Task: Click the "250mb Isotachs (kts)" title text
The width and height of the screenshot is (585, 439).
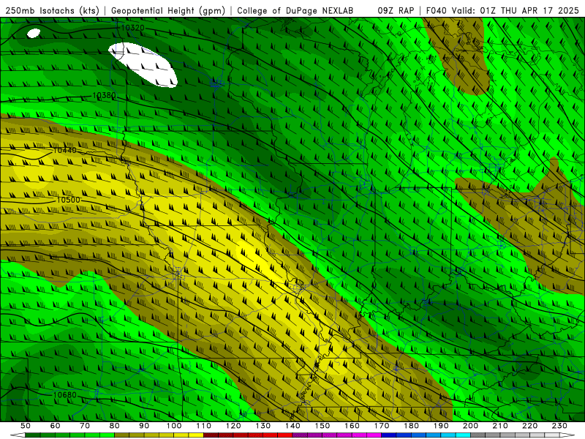Action: (x=53, y=11)
